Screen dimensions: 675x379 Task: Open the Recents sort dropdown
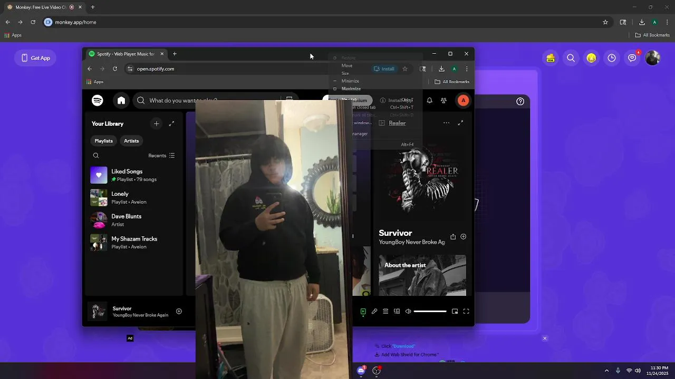click(161, 156)
